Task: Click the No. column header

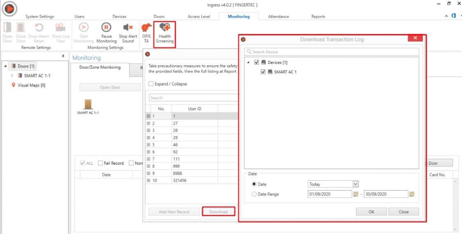Action: pyautogui.click(x=161, y=109)
